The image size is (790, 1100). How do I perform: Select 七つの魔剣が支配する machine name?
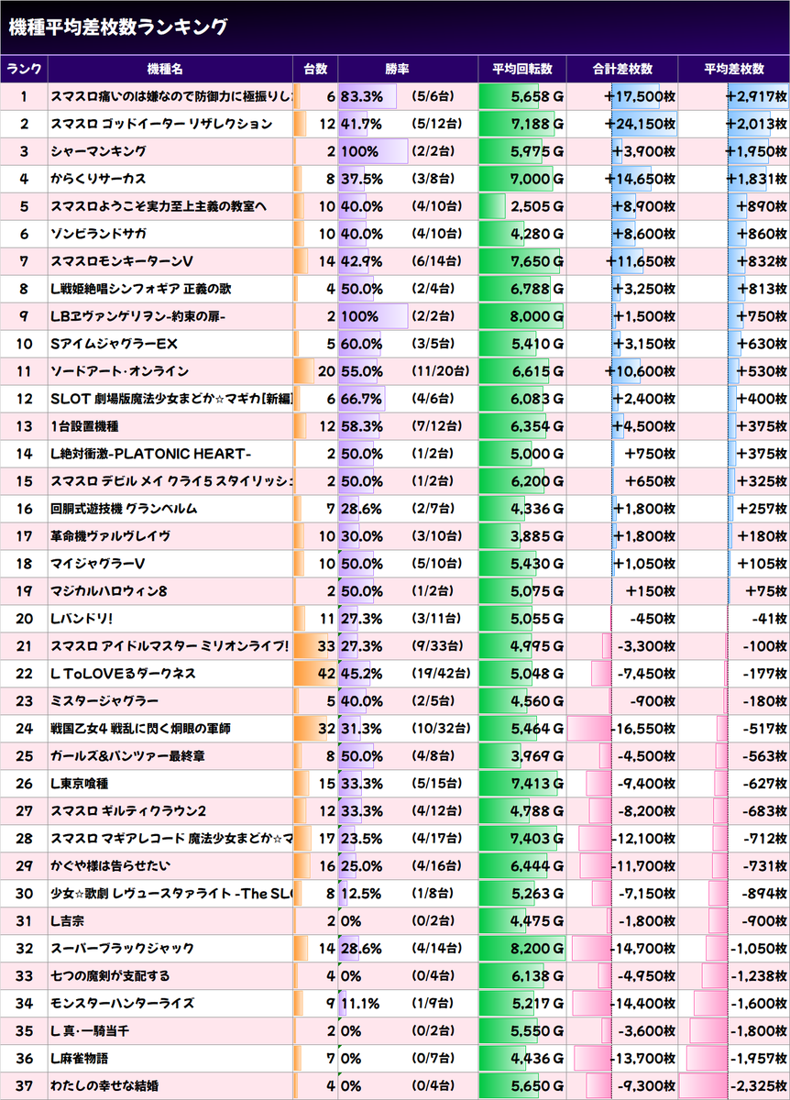(110, 976)
